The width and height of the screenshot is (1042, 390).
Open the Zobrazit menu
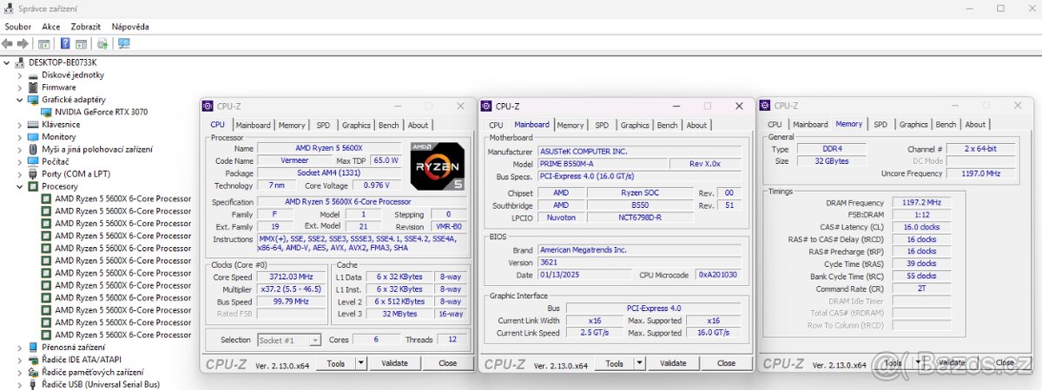point(85,27)
